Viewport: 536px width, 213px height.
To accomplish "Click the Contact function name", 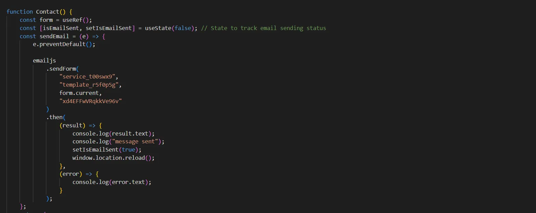I will click(48, 12).
